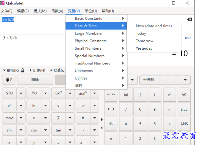Click the multiplication × key
This screenshot has width=199, height=145.
170,124
